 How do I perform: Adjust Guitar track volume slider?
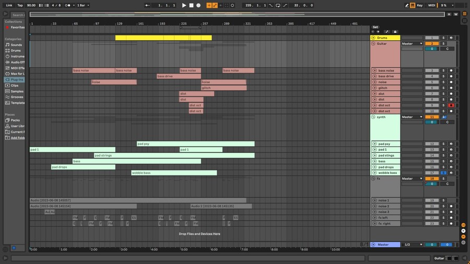point(432,49)
